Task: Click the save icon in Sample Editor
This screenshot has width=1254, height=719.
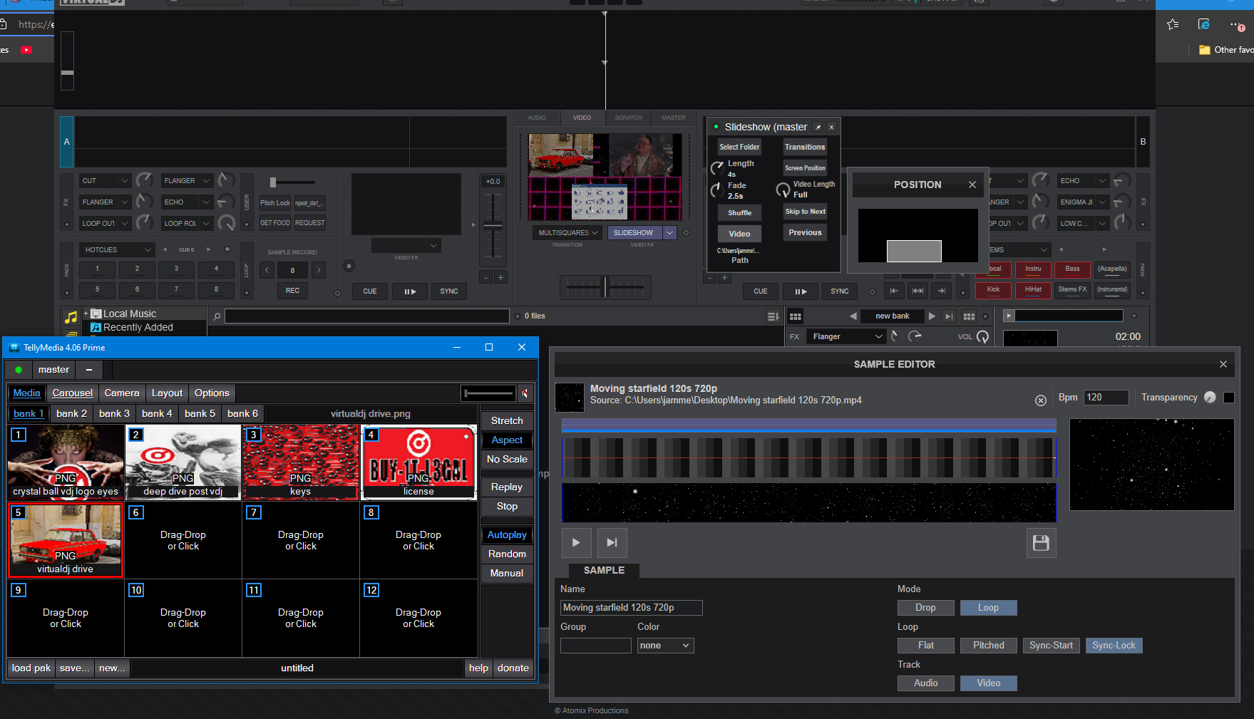Action: [1041, 543]
